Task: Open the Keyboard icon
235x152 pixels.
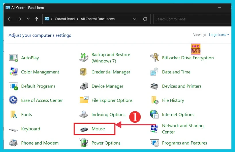Action: (14, 130)
